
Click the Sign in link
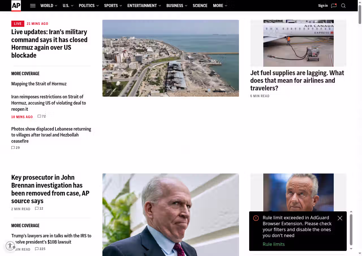tap(323, 6)
